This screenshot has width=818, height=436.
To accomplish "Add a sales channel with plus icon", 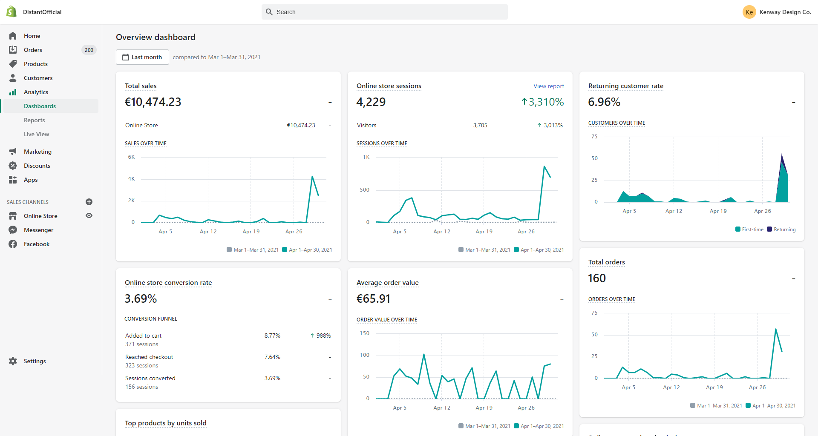I will 89,202.
